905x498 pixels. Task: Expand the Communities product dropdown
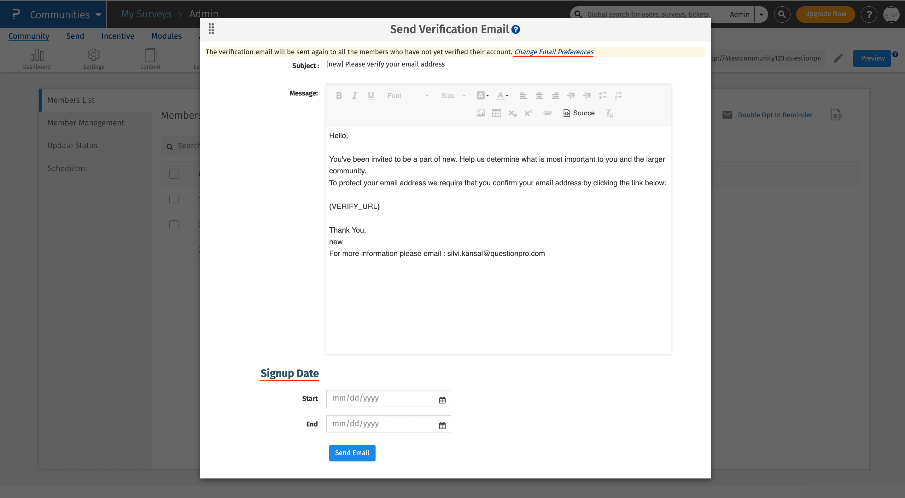click(98, 14)
